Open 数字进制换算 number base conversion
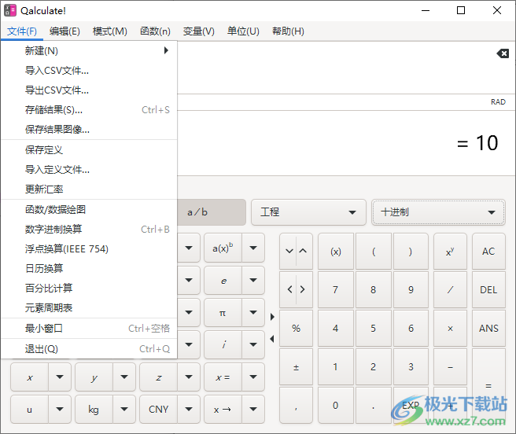The width and height of the screenshot is (516, 434). (89, 229)
